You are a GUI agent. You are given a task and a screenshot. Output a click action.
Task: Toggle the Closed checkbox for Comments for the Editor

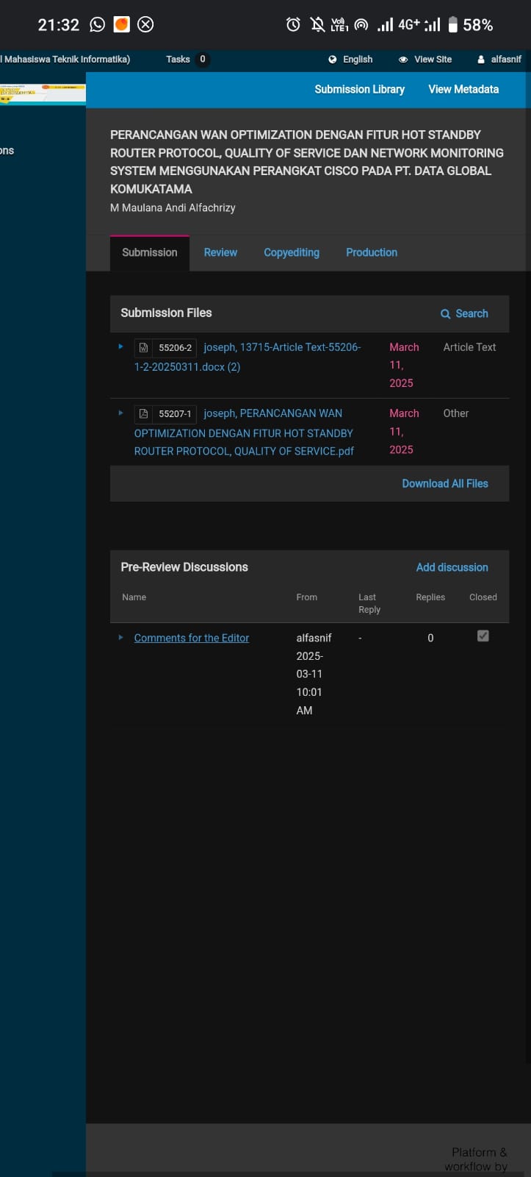[x=483, y=636]
